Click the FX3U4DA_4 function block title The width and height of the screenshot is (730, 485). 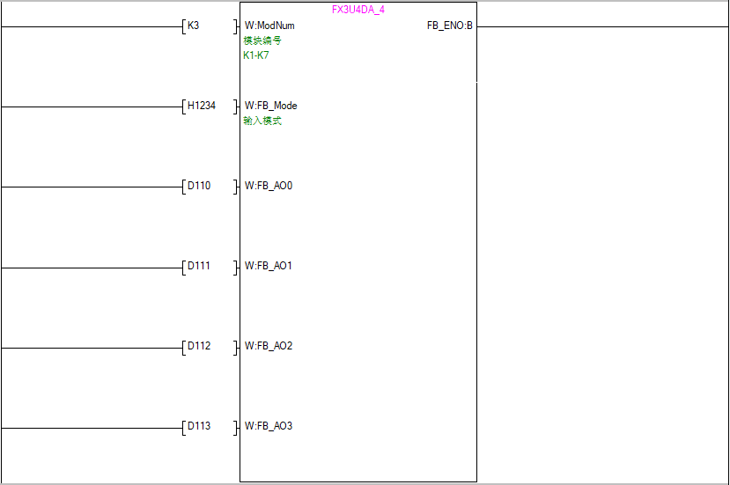[358, 10]
